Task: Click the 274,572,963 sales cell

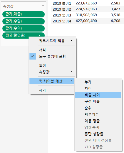Action: tap(86, 9)
